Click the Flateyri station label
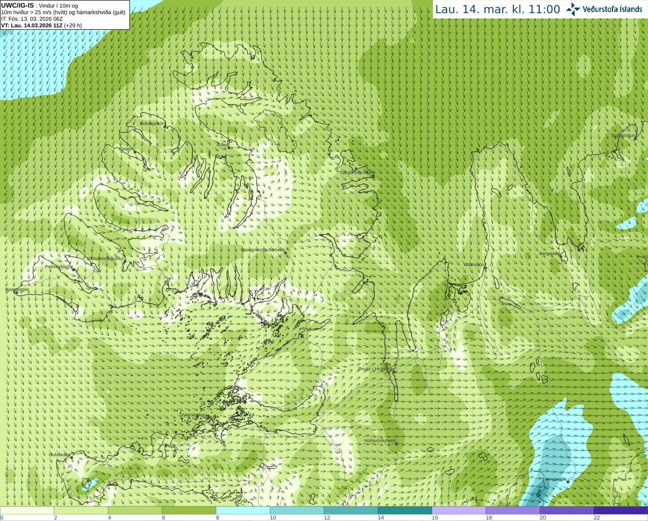648x521 pixels. [126, 149]
